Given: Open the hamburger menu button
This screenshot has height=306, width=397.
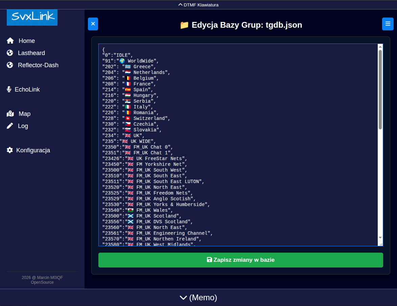Looking at the screenshot, I should [388, 24].
